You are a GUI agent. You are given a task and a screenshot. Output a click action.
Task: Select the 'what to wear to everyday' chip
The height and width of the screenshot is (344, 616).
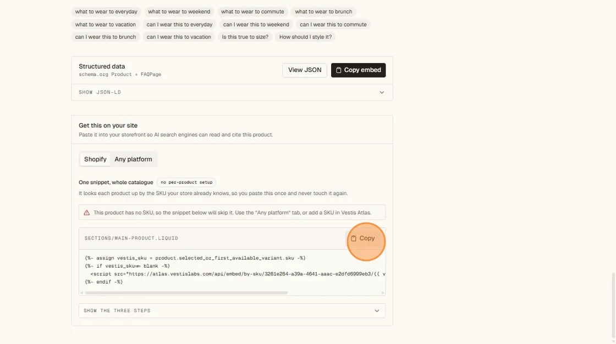point(106,12)
